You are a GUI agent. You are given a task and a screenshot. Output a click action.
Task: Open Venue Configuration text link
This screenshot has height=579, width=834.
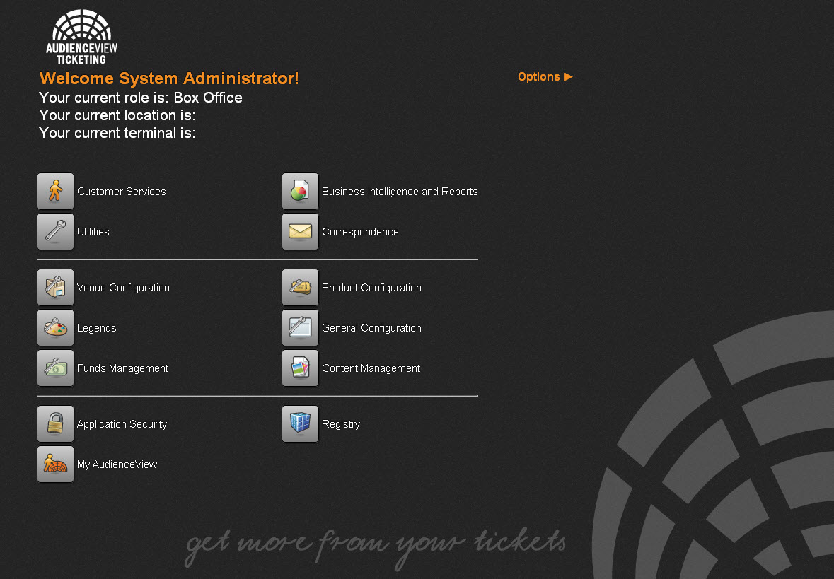[123, 288]
